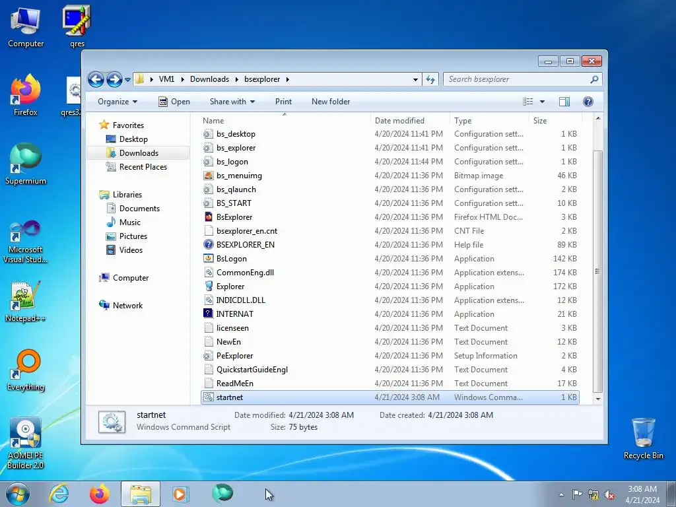Open Firefox from the taskbar
This screenshot has width=676, height=507.
tap(100, 494)
